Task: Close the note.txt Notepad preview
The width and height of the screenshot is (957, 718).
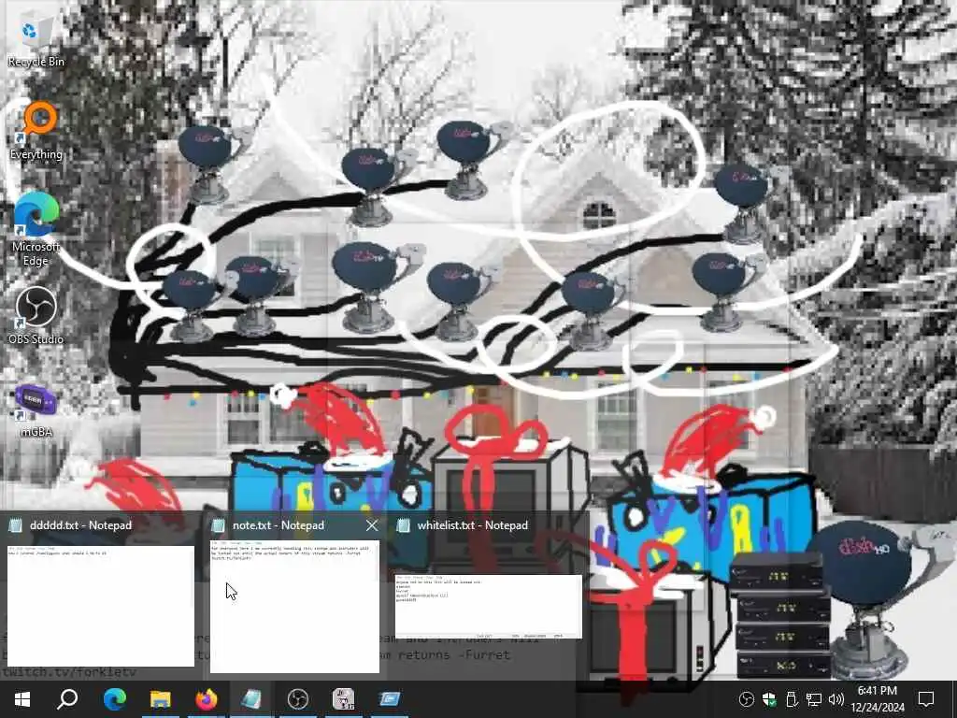Action: (x=372, y=525)
